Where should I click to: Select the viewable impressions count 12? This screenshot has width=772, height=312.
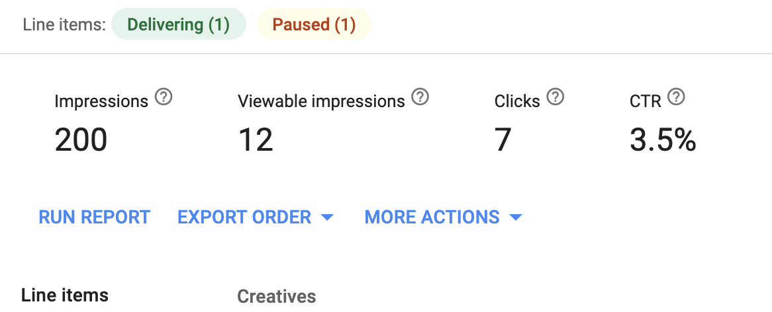coord(256,139)
